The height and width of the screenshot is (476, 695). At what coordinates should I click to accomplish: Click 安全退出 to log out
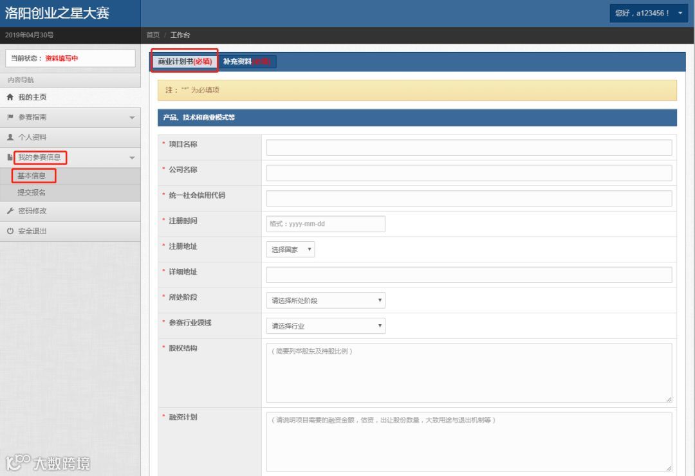(70, 231)
